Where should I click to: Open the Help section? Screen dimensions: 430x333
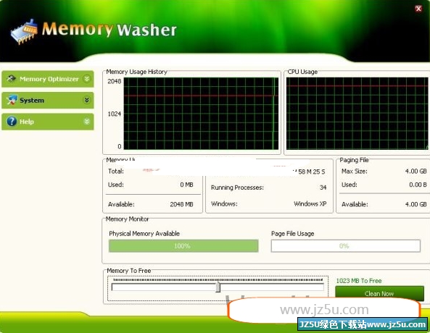point(48,122)
